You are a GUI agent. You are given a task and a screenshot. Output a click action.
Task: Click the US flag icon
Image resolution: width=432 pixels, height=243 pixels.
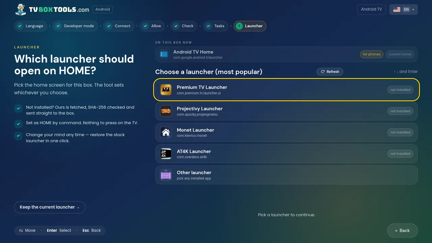click(x=397, y=9)
